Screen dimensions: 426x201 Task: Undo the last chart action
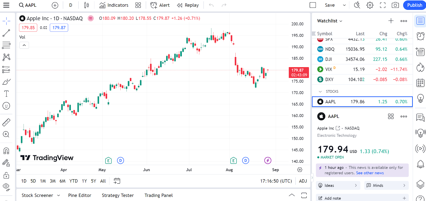pos(211,5)
